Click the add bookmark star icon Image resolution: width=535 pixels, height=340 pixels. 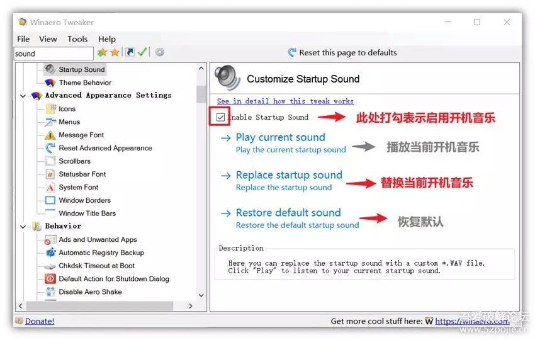coord(102,53)
